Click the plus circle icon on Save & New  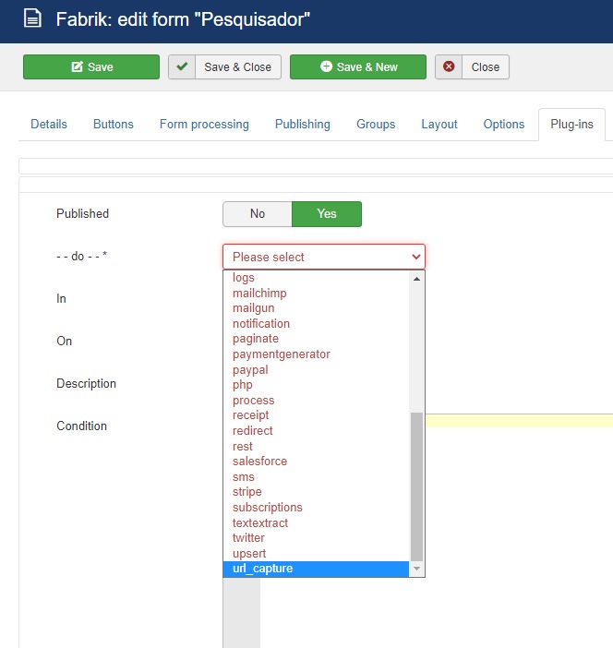click(326, 66)
